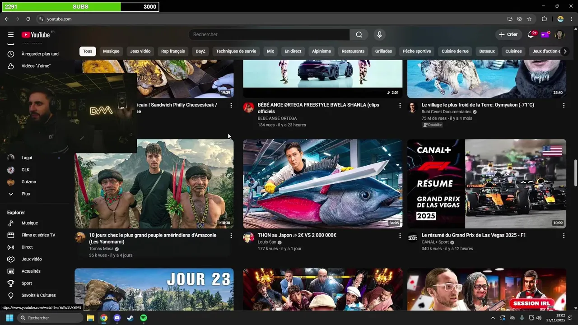Click the Créer button
Viewport: 578px width, 325px height.
tap(508, 35)
